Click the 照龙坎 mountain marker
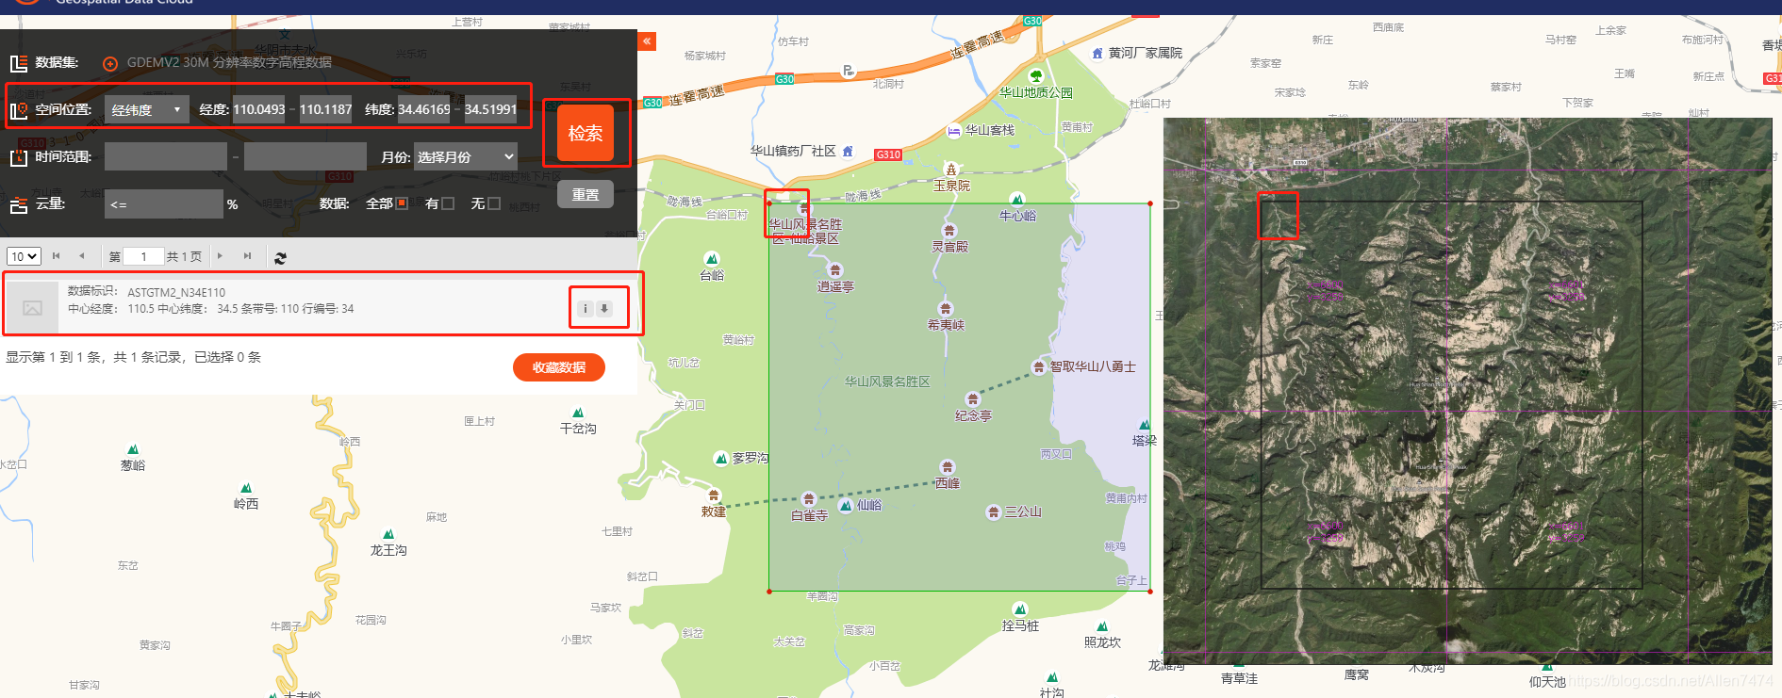Viewport: 1782px width, 698px height. pos(1102,626)
